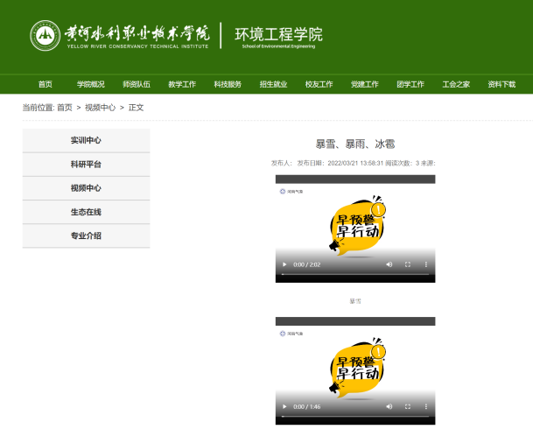Open 学院概况 navigation menu
The height and width of the screenshot is (429, 533).
90,84
